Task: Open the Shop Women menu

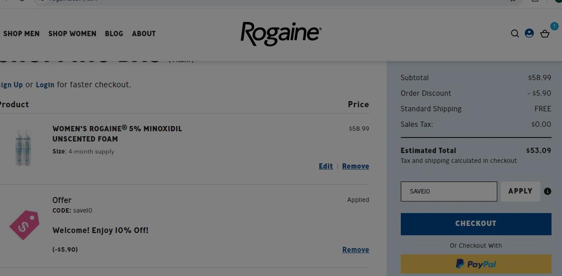Action: 72,34
